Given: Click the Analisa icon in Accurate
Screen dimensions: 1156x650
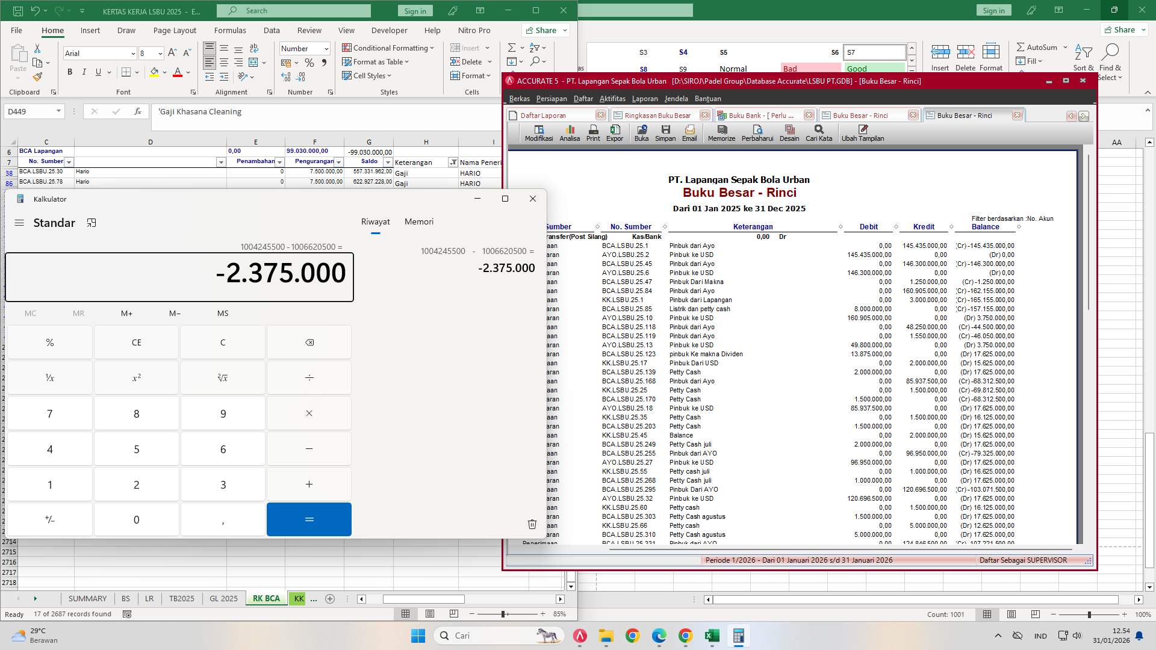Looking at the screenshot, I should [x=570, y=132].
